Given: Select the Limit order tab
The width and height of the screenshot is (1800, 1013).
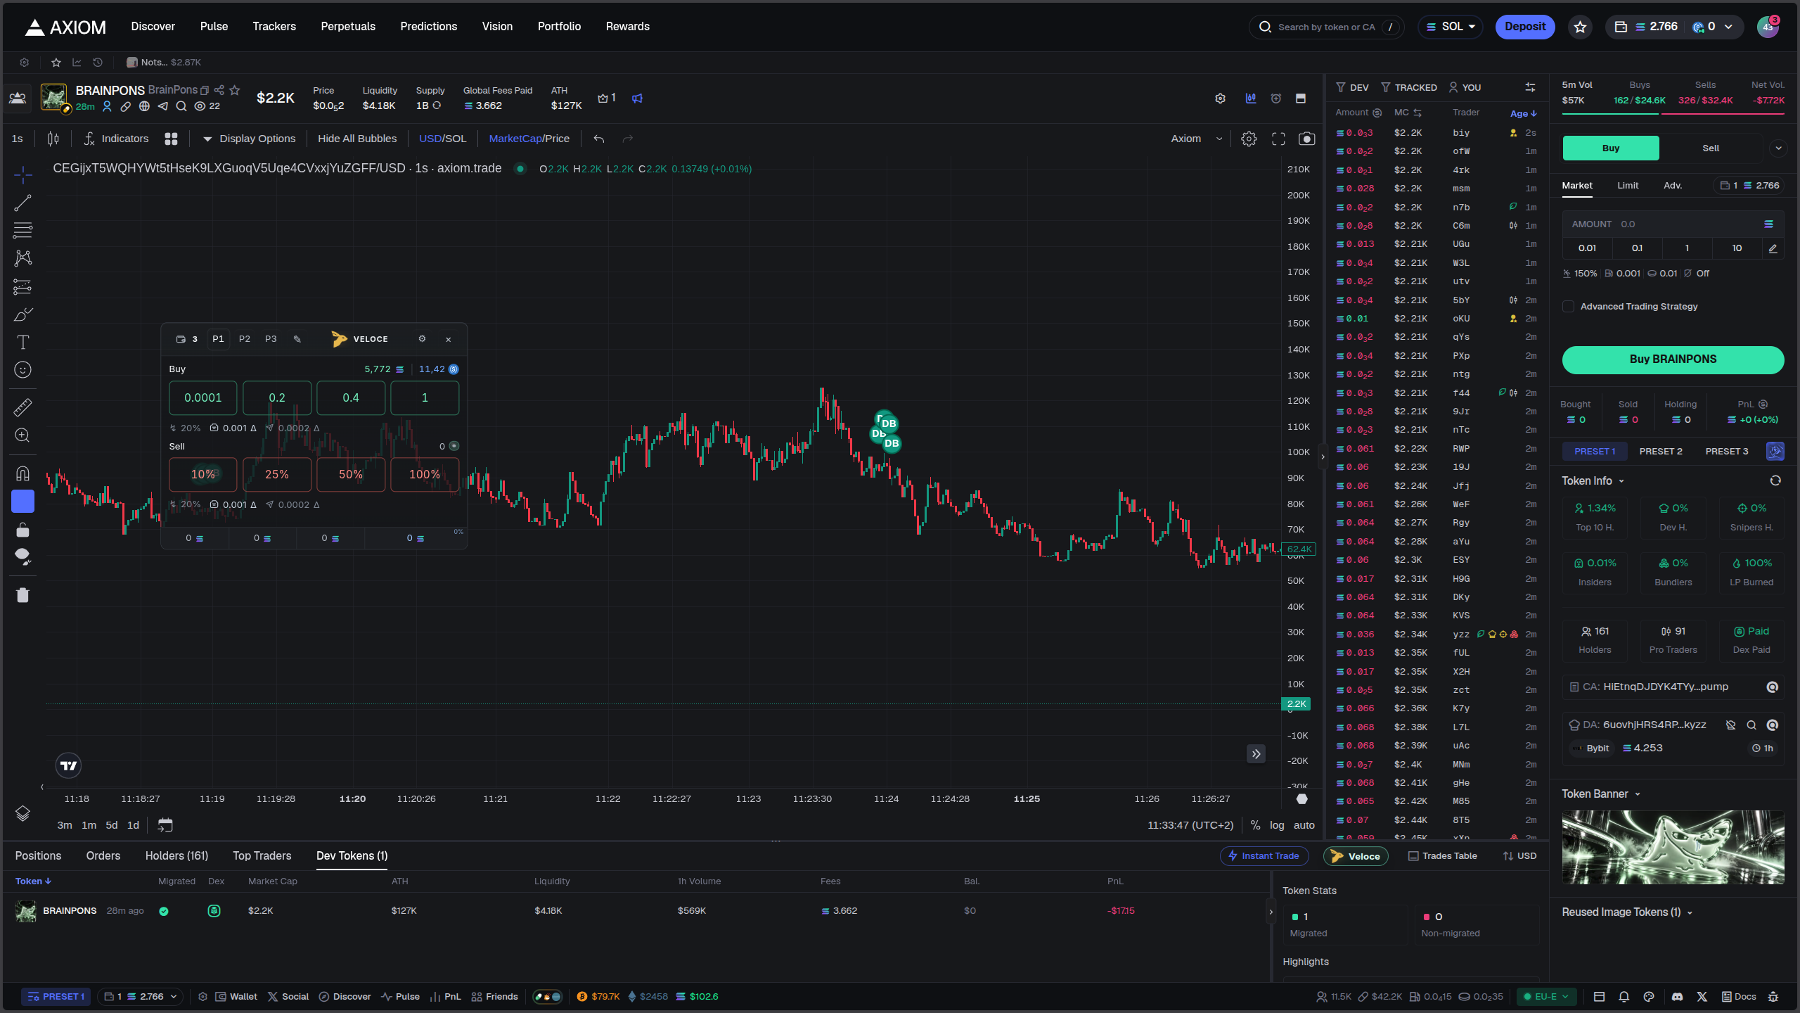Looking at the screenshot, I should 1628,185.
